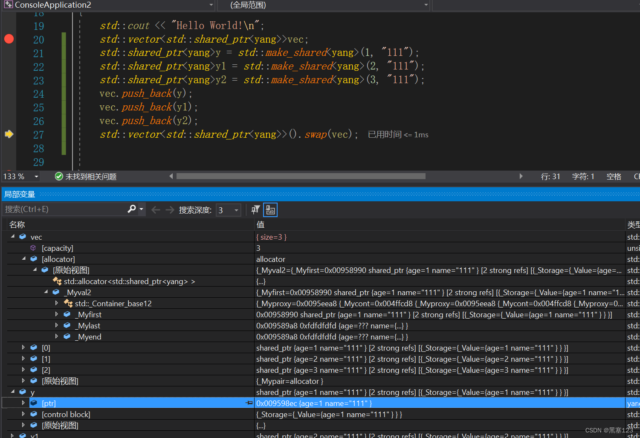Click the { size=3 } value of vec
Viewport: 640px width, 438px height.
click(271, 237)
